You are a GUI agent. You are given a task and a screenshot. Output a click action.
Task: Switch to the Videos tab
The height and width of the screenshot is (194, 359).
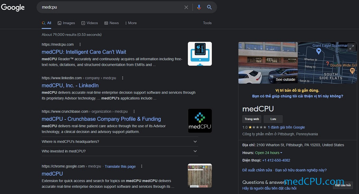[x=89, y=23]
